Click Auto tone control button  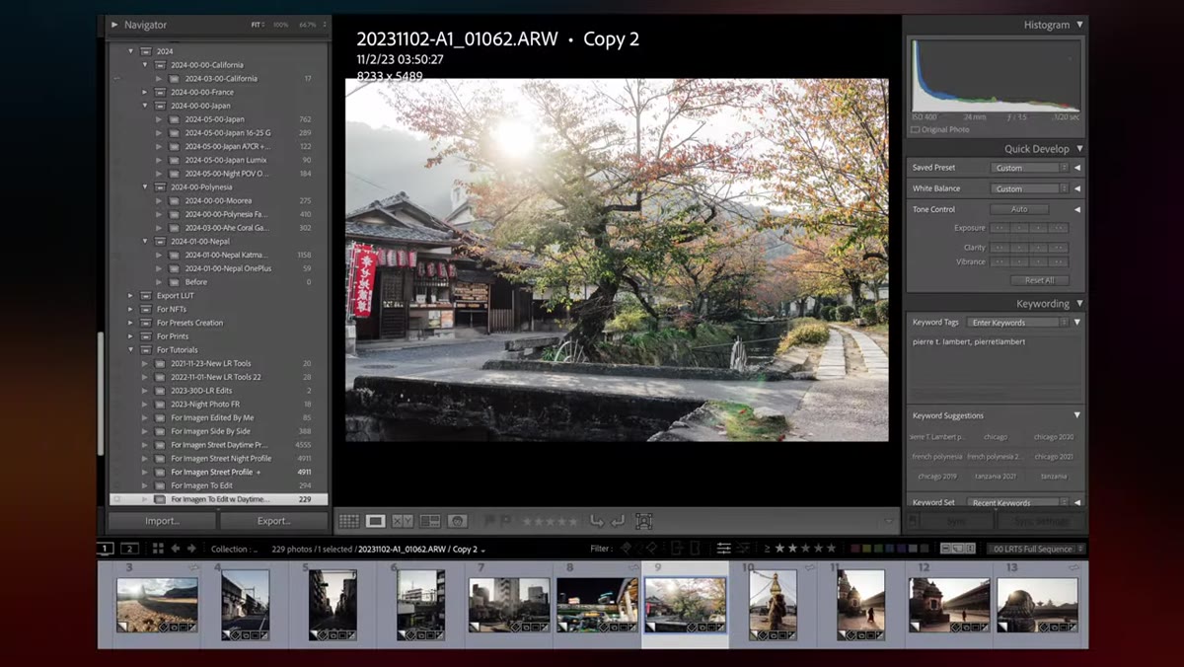point(1019,209)
